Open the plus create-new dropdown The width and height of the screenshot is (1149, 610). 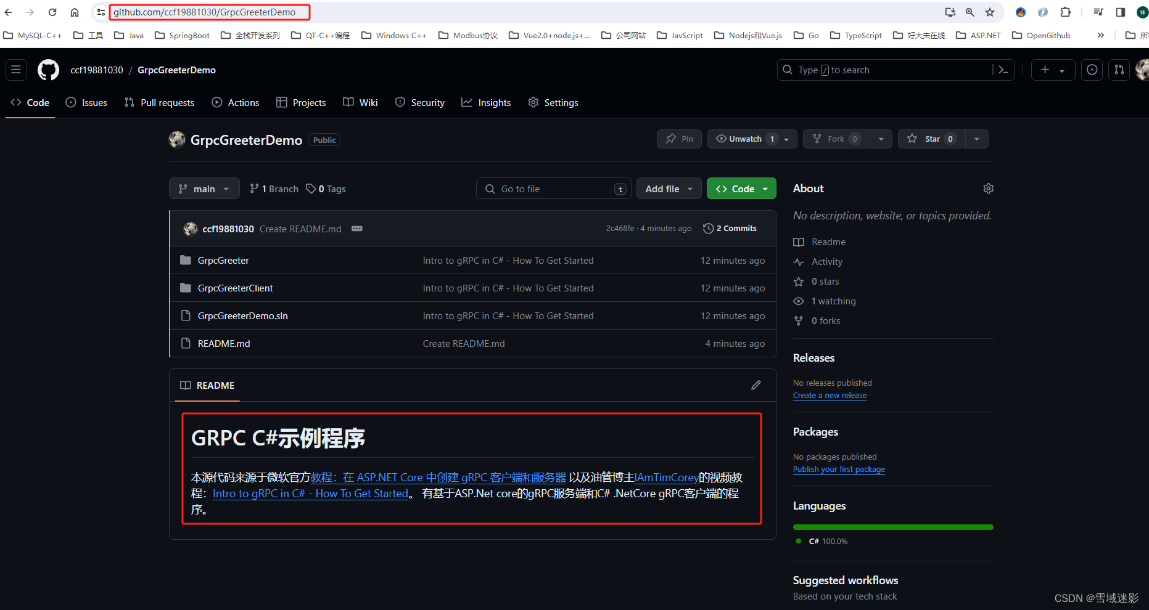1053,70
